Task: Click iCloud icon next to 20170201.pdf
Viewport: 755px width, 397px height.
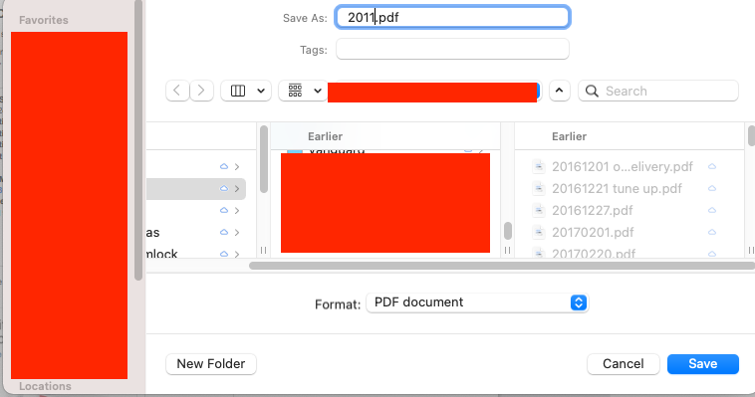Action: [x=712, y=233]
